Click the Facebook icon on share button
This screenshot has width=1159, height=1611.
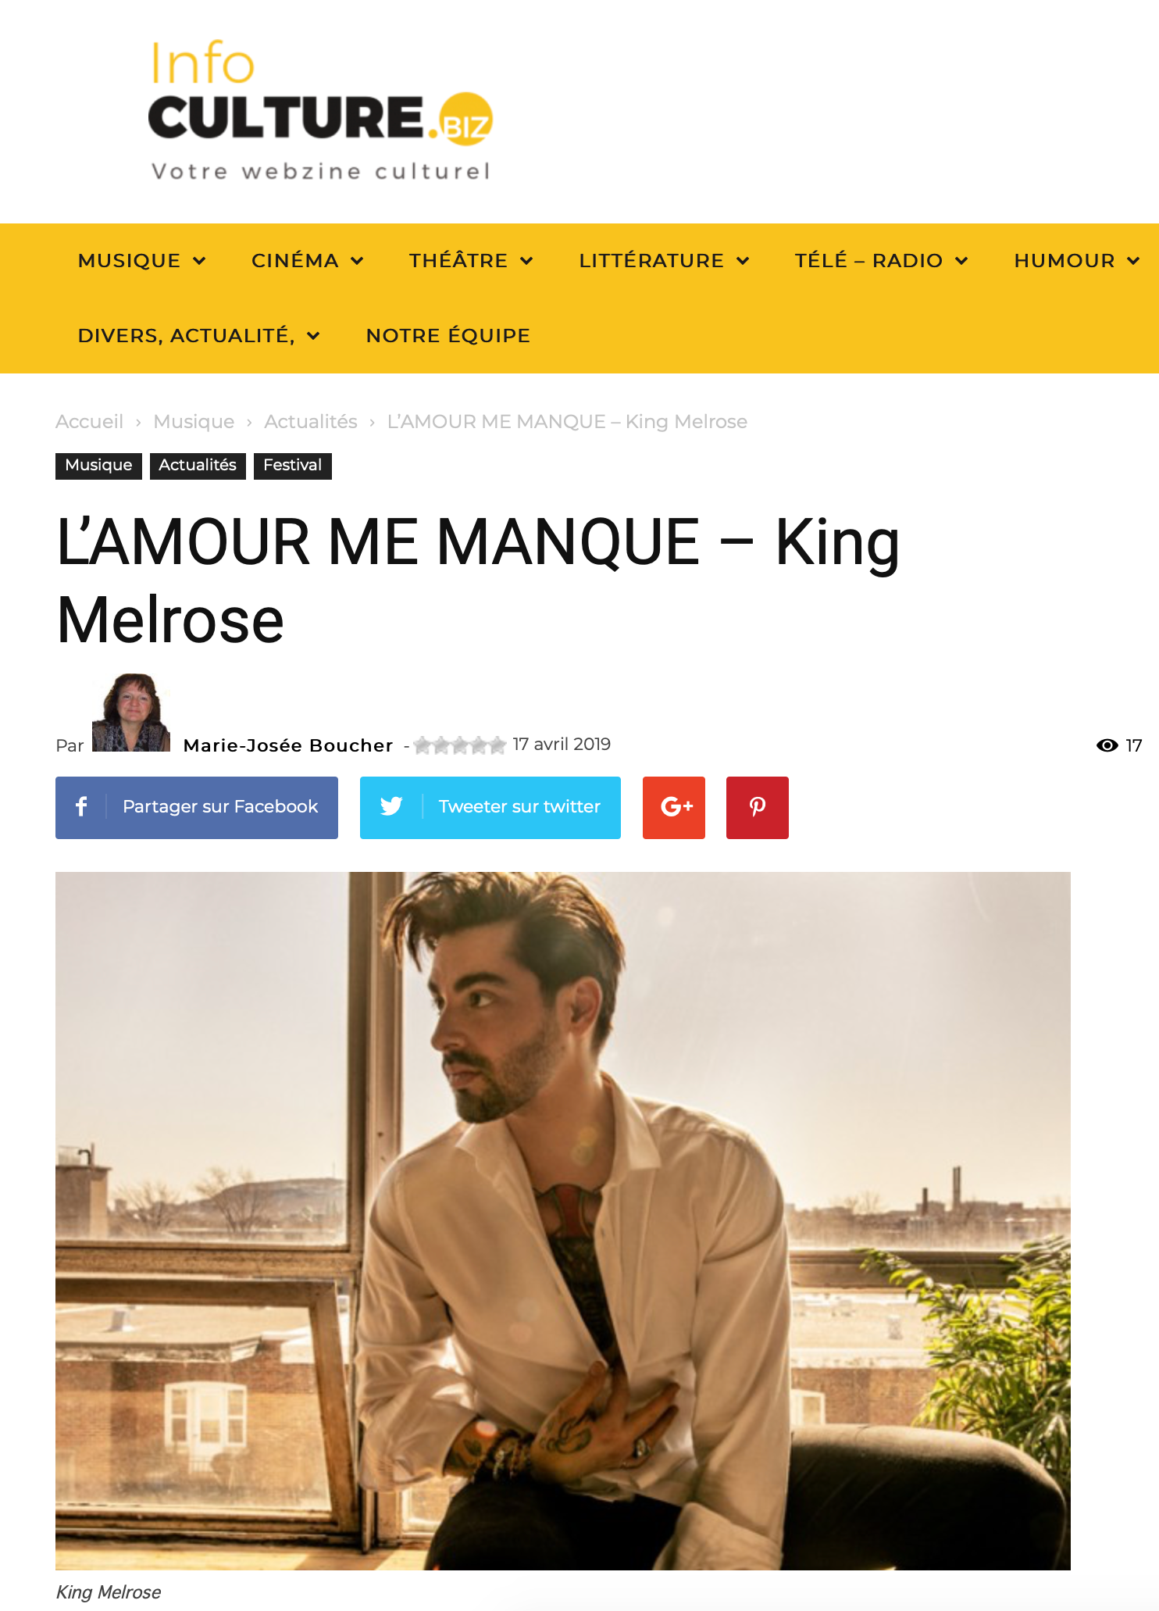click(81, 806)
